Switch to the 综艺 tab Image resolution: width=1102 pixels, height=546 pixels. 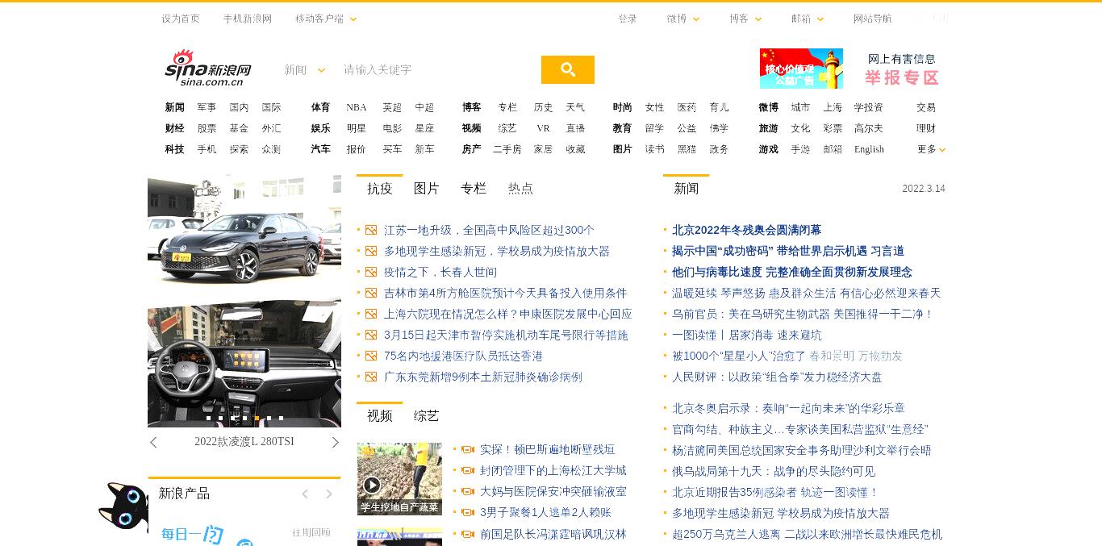[426, 416]
